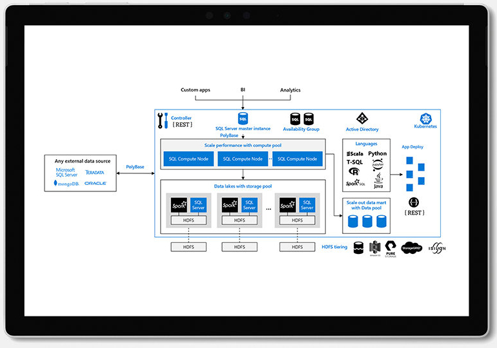The image size is (497, 348).
Task: Click the Oracle logo
Action: point(95,183)
